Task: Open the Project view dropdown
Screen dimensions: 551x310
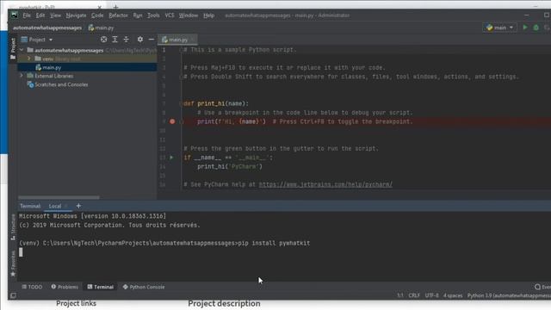Action: click(x=37, y=40)
